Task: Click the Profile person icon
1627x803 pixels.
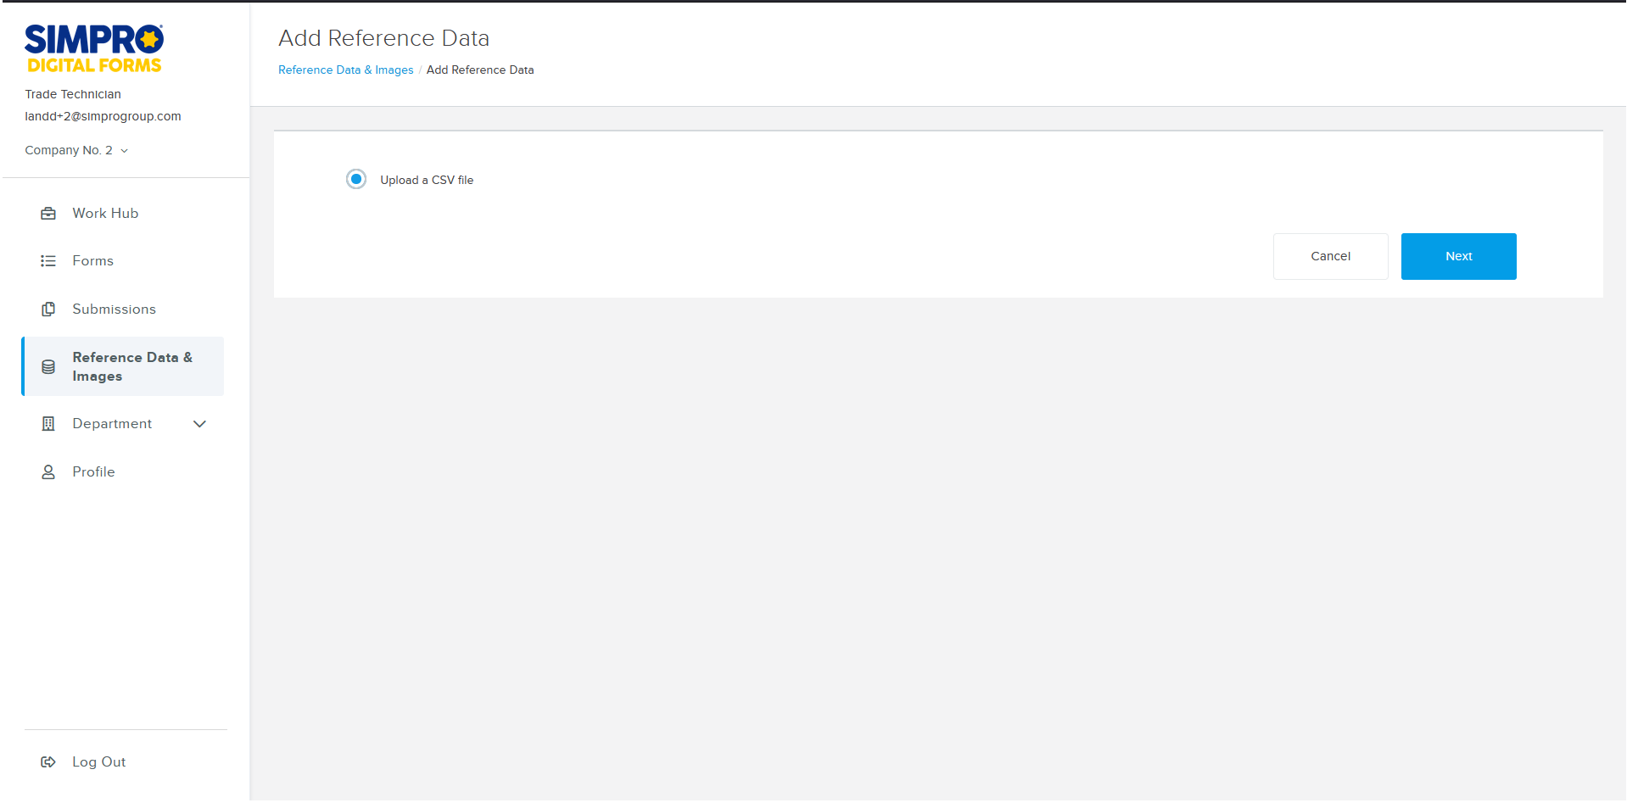Action: 48,471
